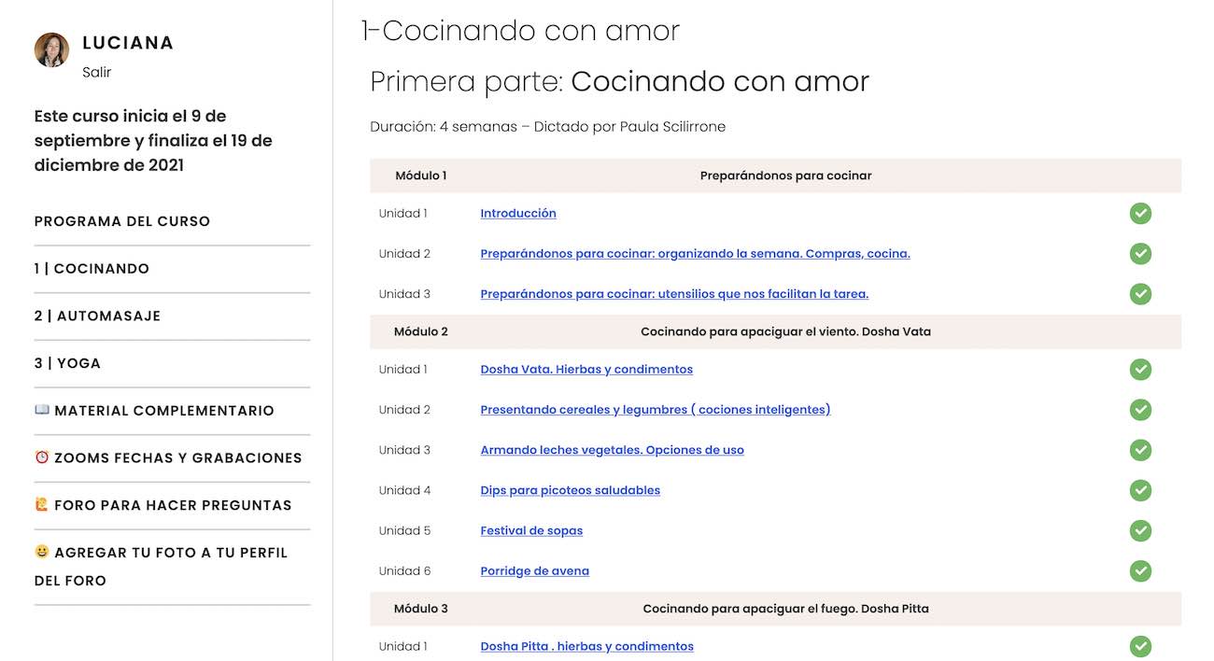Toggle completion check for Armando leches vegetales
The height and width of the screenshot is (661, 1214).
point(1140,450)
